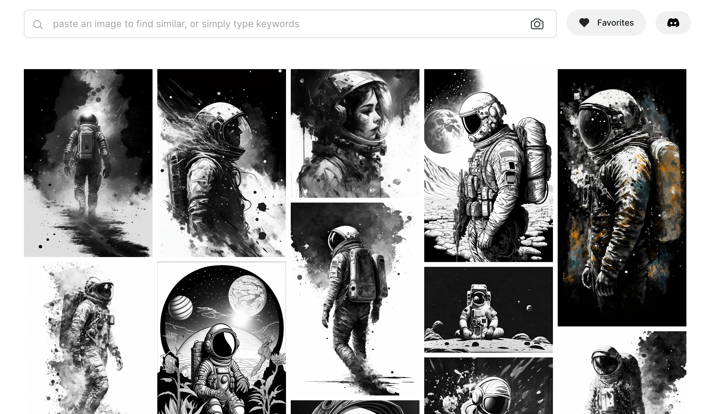Click the camera image-search icon

[537, 24]
